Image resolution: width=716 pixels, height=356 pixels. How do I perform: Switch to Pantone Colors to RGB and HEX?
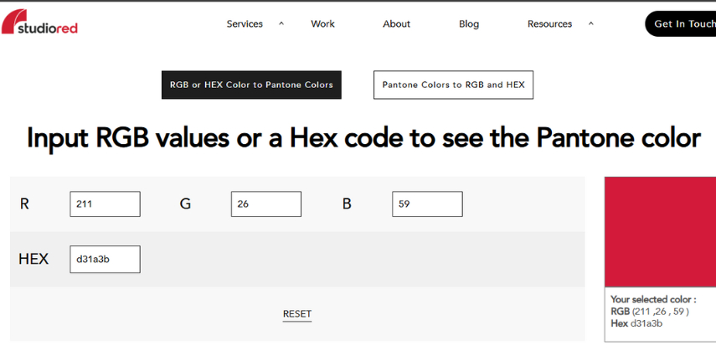coord(453,85)
